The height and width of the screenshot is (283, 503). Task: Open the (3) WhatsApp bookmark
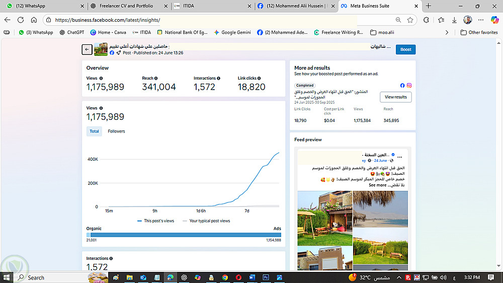click(x=36, y=32)
